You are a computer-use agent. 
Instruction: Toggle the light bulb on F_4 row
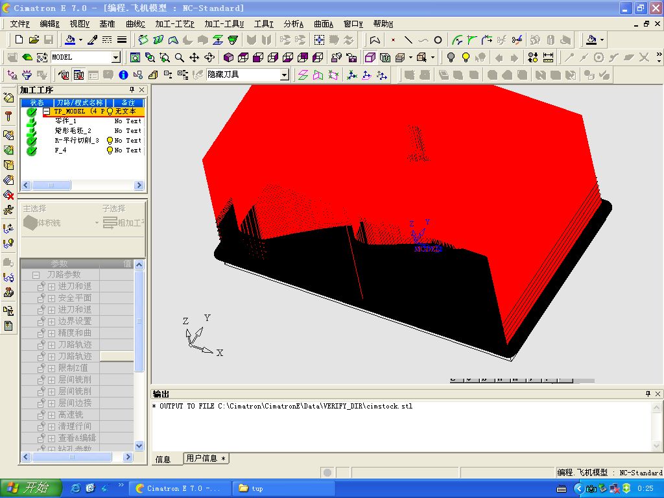pyautogui.click(x=110, y=150)
